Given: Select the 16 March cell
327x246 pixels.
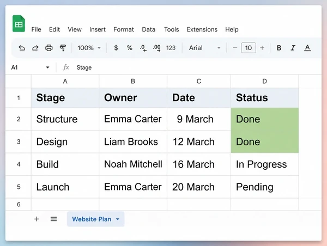Looking at the screenshot, I should pyautogui.click(x=199, y=164).
